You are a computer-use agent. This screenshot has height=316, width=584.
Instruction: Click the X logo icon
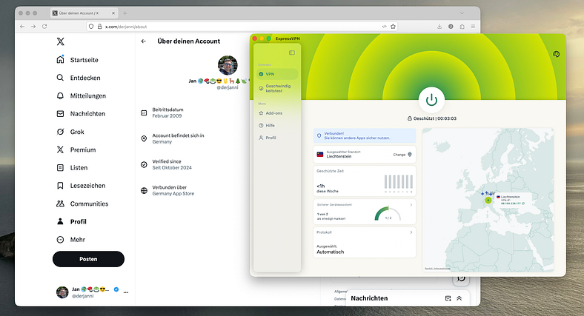(60, 42)
